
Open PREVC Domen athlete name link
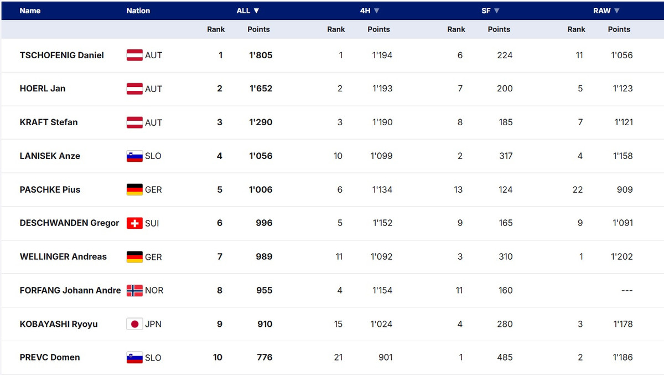49,357
